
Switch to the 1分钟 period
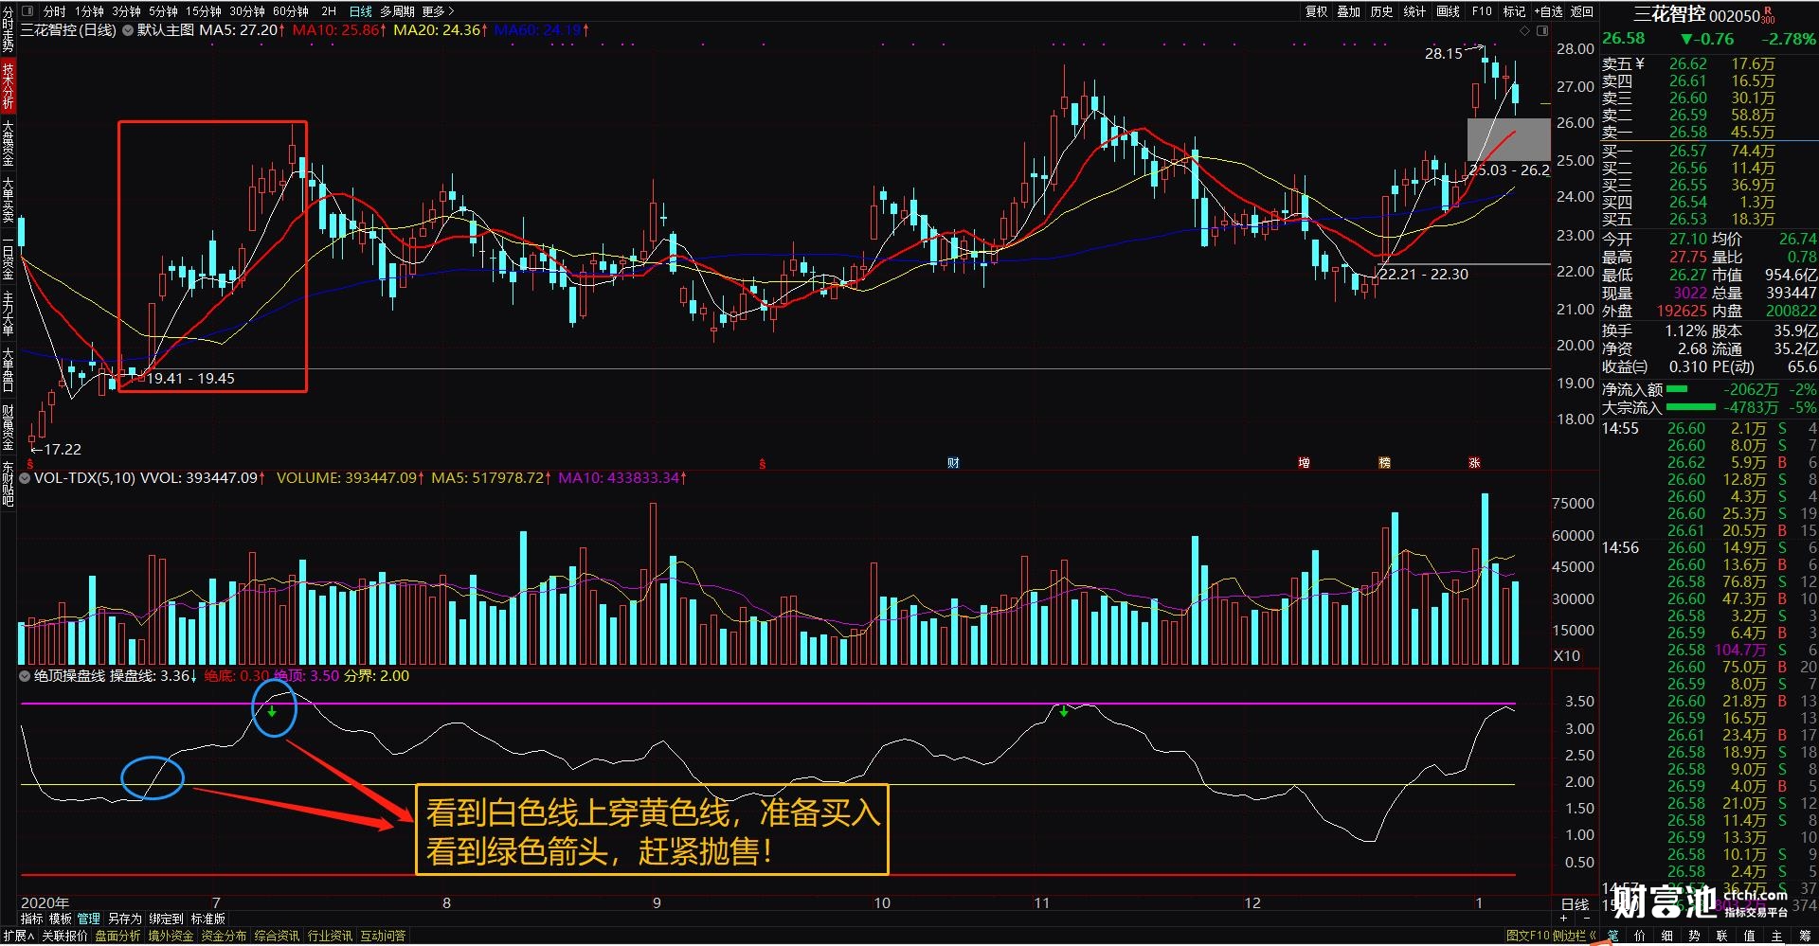tap(90, 11)
